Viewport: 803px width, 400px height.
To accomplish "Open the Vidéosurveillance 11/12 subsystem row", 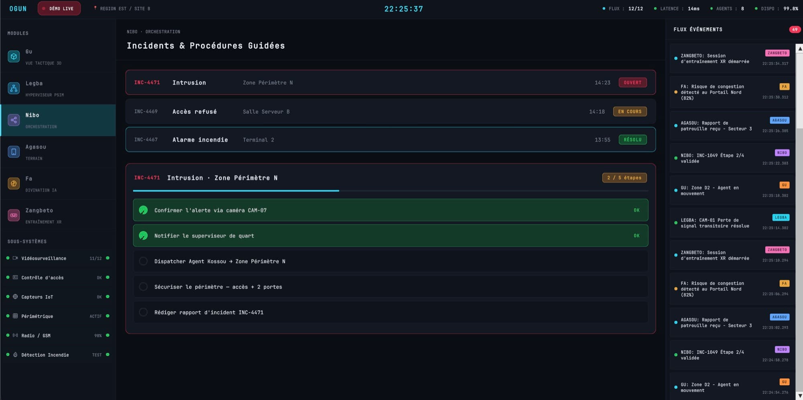I will coord(58,258).
